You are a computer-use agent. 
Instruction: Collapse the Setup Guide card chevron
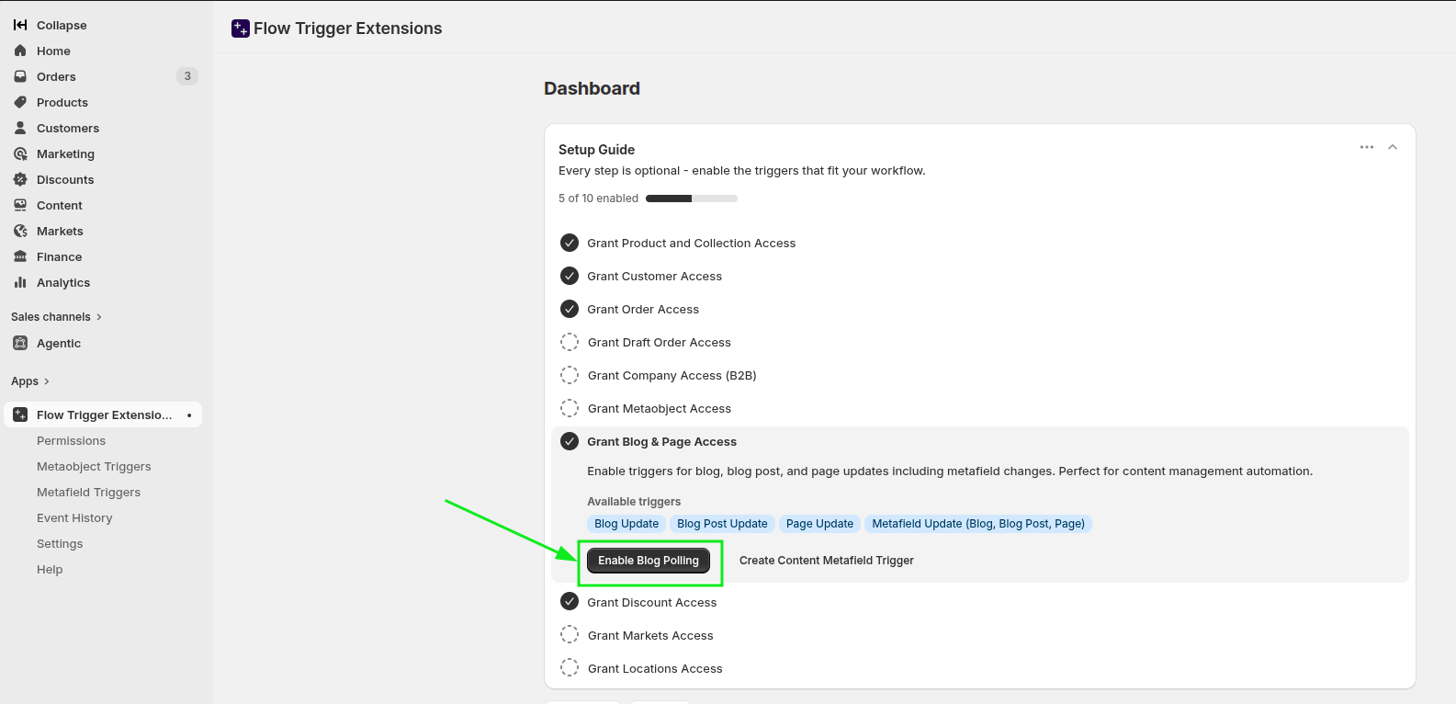tap(1393, 147)
